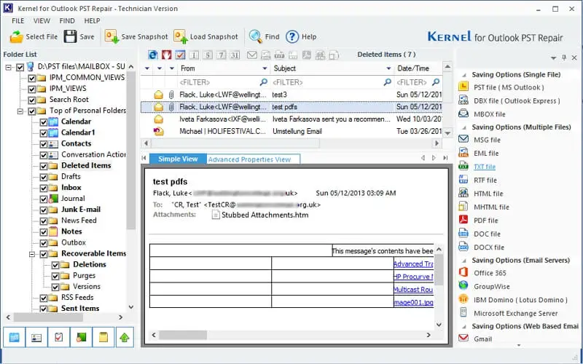Open the FIND menu

click(x=67, y=21)
